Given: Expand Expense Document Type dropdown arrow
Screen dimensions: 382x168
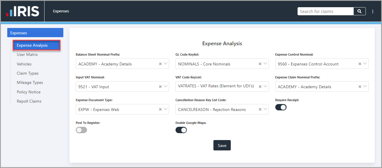Looking at the screenshot, I should pos(166,110).
